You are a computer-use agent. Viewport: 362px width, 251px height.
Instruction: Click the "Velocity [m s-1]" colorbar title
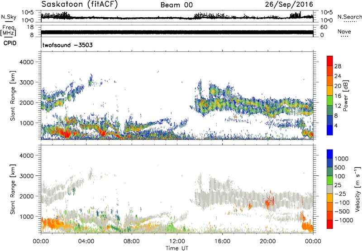[357, 189]
